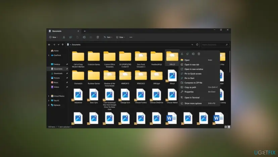This screenshot has width=278, height=157.
Task: Select the Criterion Games folder
Action: click(94, 58)
